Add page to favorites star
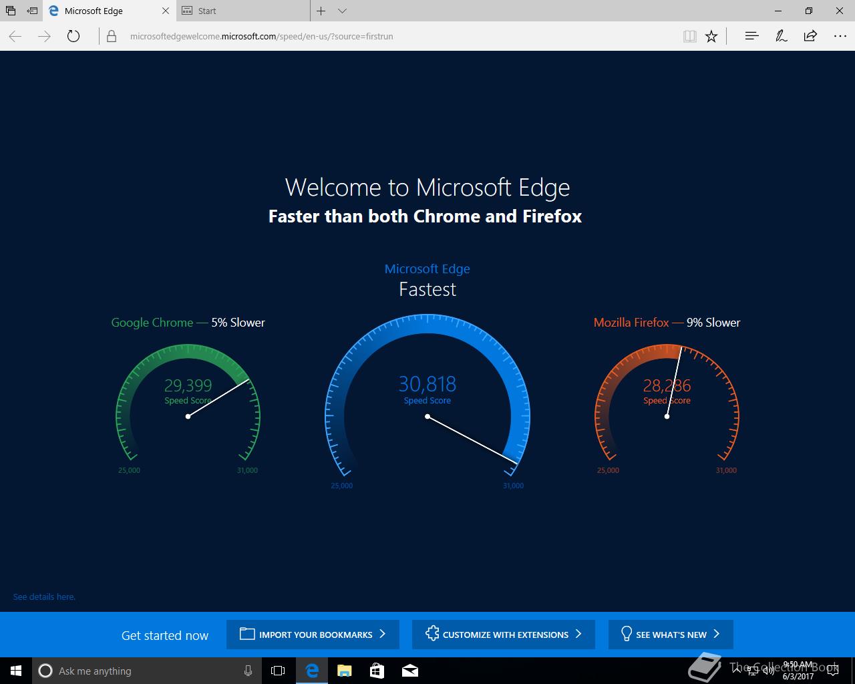Screen dimensions: 855x684 coord(711,36)
